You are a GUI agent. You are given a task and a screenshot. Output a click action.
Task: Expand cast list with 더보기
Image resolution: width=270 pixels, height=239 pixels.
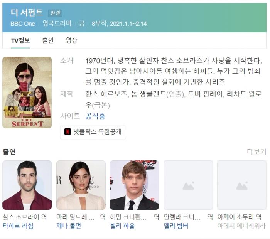point(256,152)
